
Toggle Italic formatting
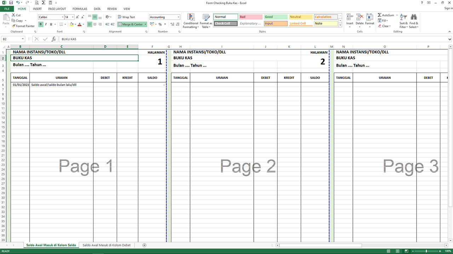46,24
